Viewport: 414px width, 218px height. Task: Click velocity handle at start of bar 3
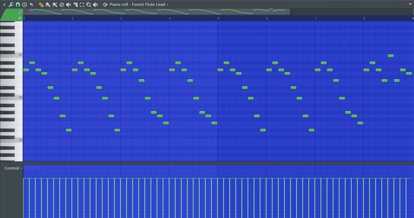(x=121, y=179)
